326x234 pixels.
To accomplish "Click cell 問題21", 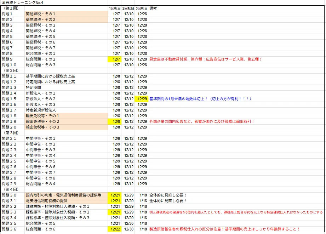I will point(13,138).
